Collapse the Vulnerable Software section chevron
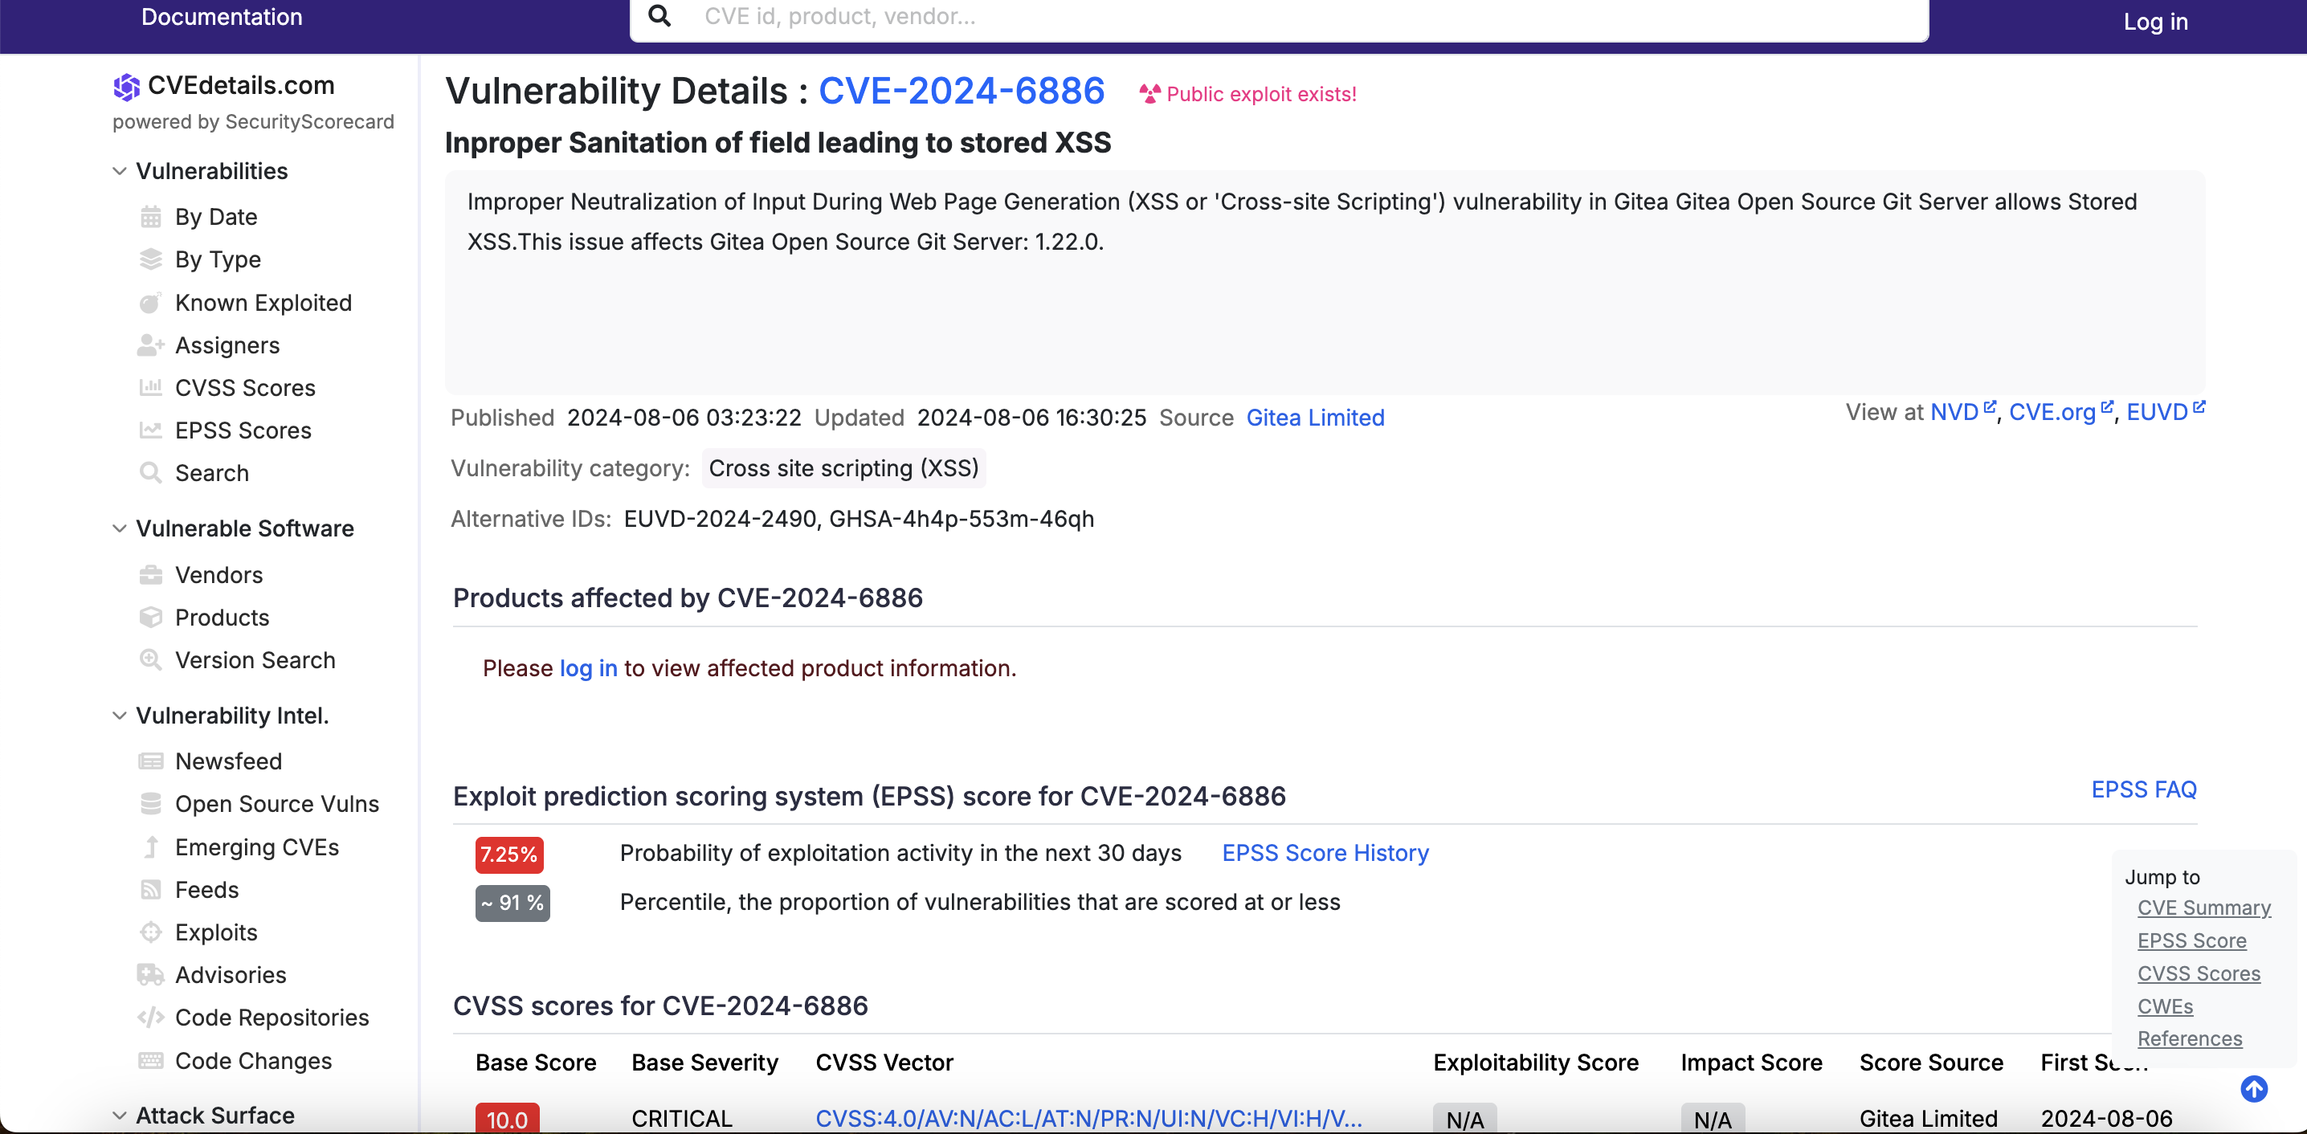 pyautogui.click(x=119, y=528)
